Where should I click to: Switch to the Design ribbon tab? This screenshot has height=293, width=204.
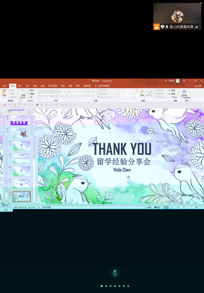pyautogui.click(x=27, y=86)
